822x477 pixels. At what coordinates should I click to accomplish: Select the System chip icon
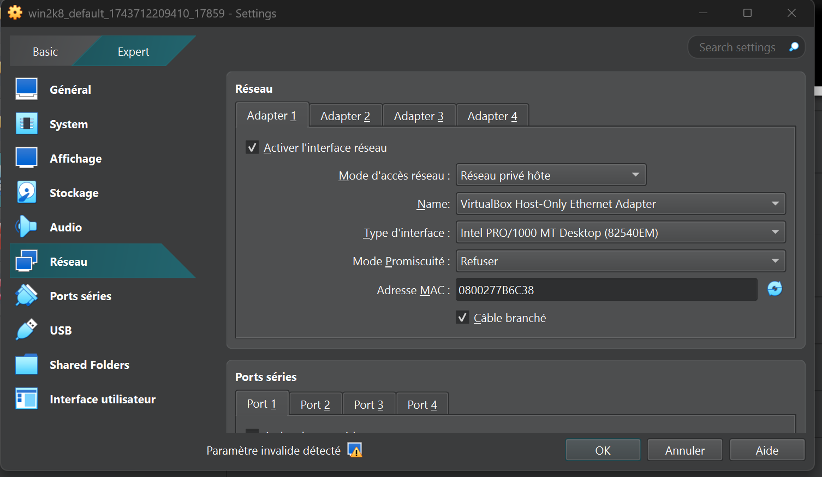pos(26,124)
